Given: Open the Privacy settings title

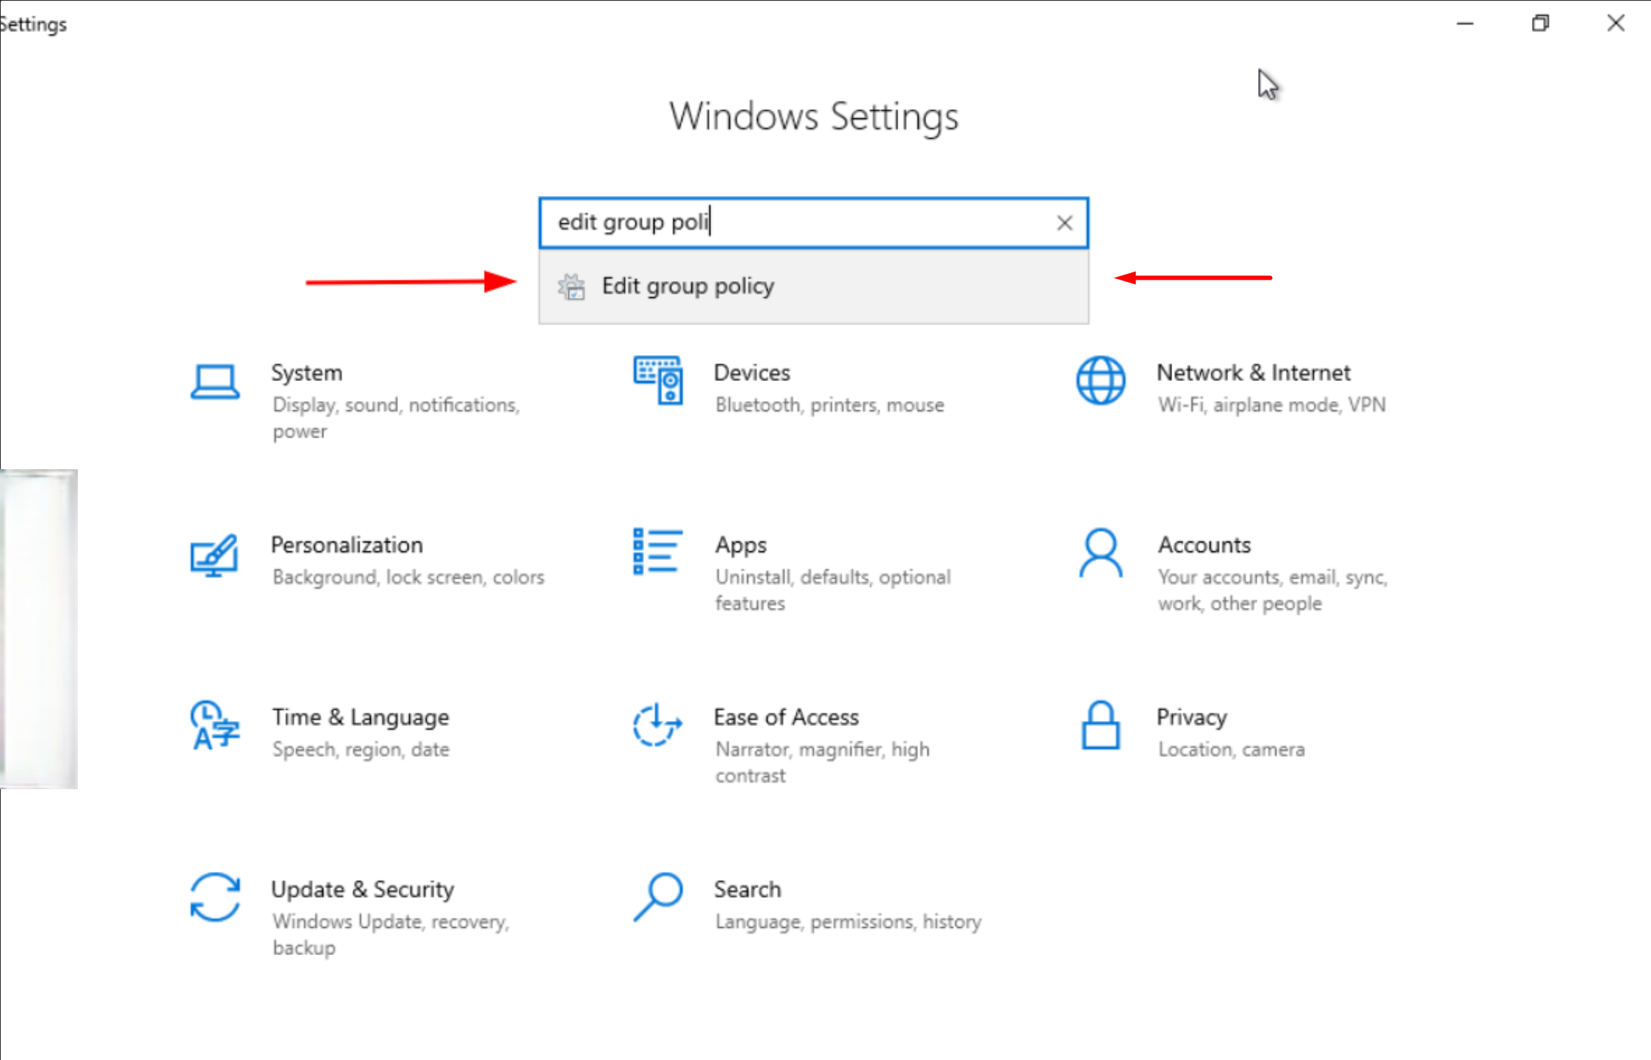Looking at the screenshot, I should [1191, 717].
